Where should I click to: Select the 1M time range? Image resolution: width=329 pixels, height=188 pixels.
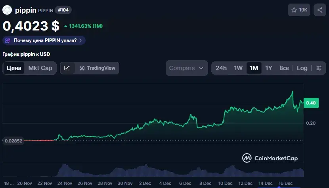point(254,68)
